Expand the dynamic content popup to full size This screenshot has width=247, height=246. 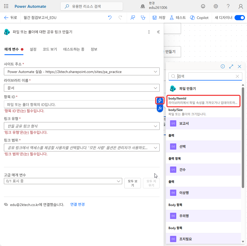point(231,67)
